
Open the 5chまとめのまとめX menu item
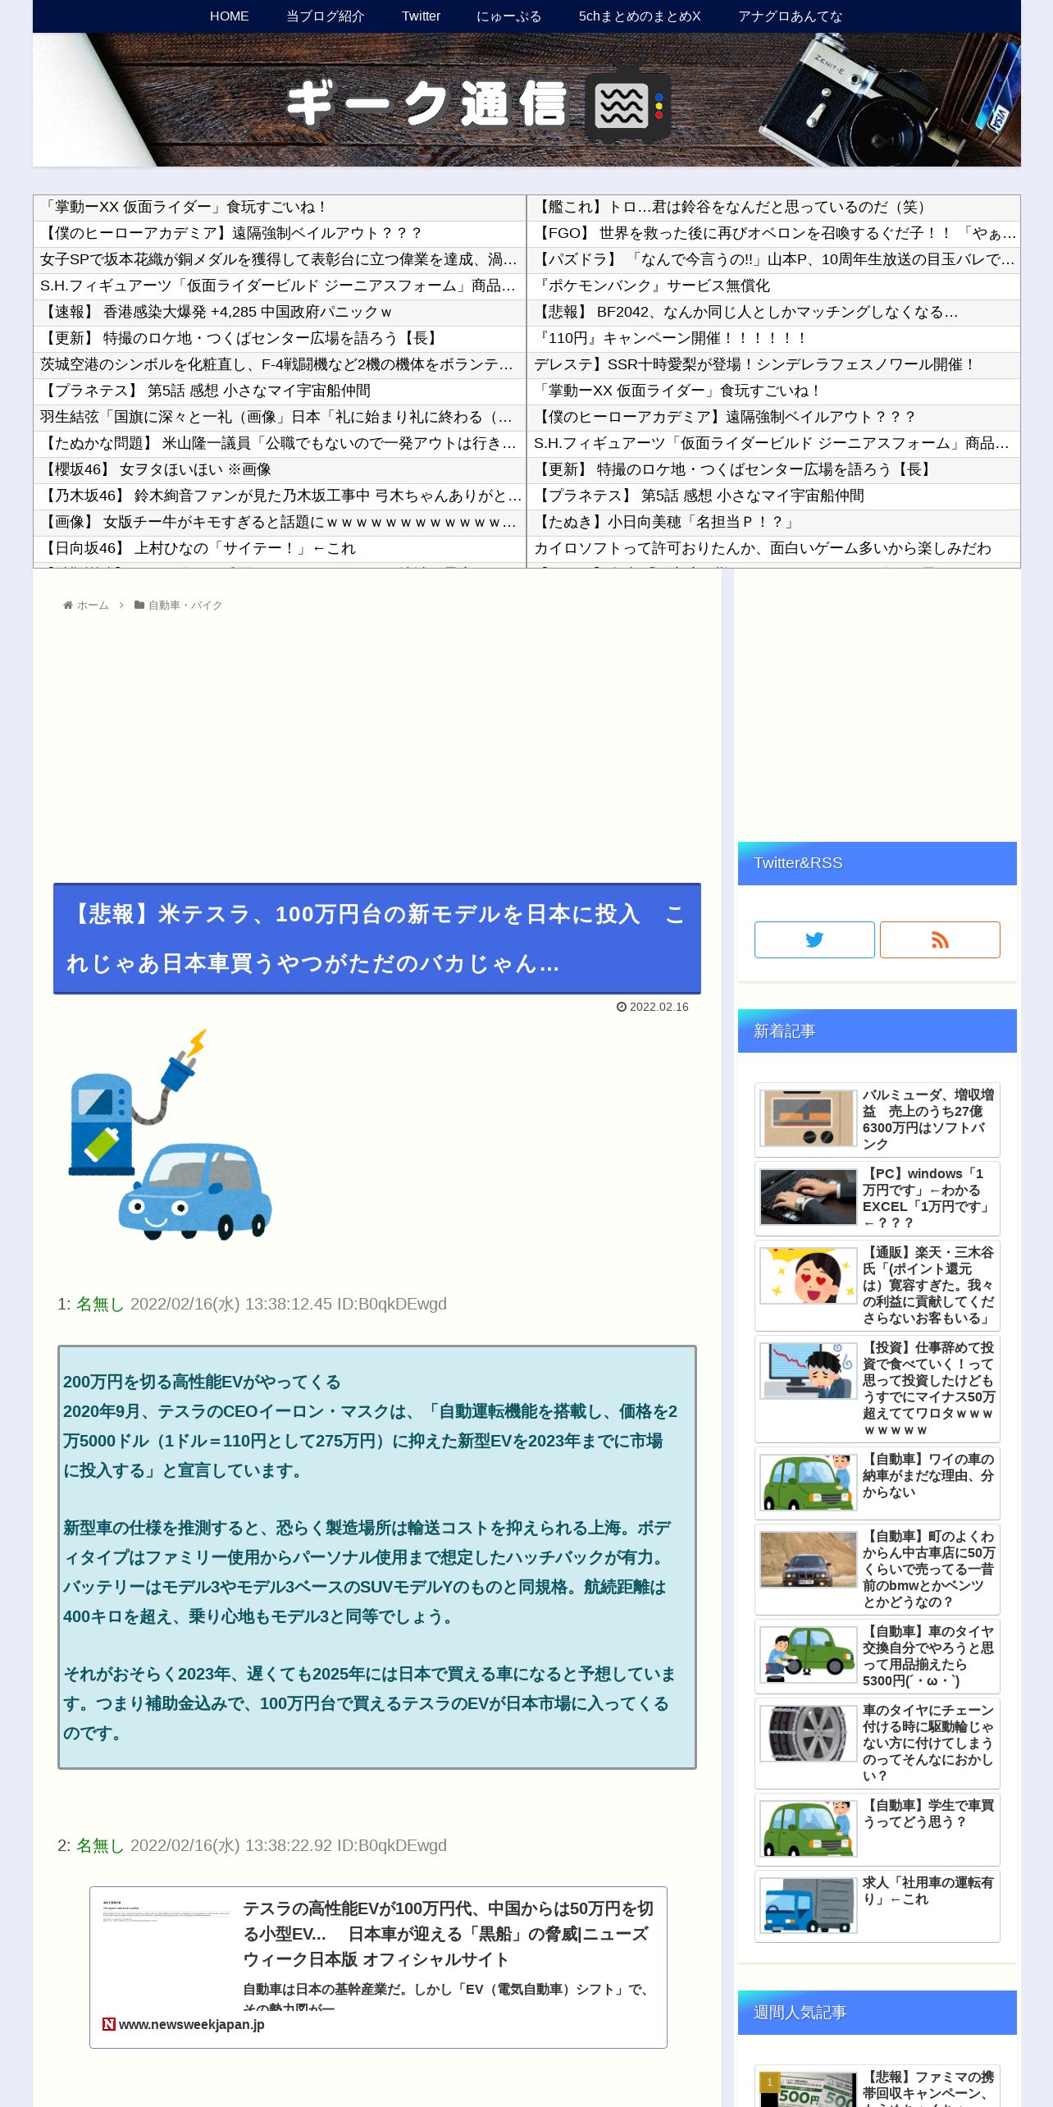point(640,16)
